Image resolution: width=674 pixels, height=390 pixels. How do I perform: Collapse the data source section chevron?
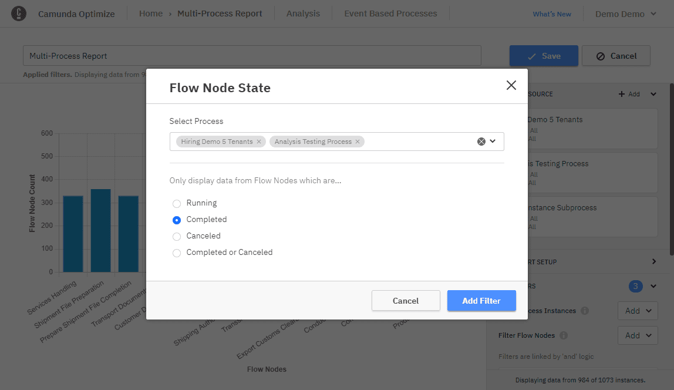point(653,94)
